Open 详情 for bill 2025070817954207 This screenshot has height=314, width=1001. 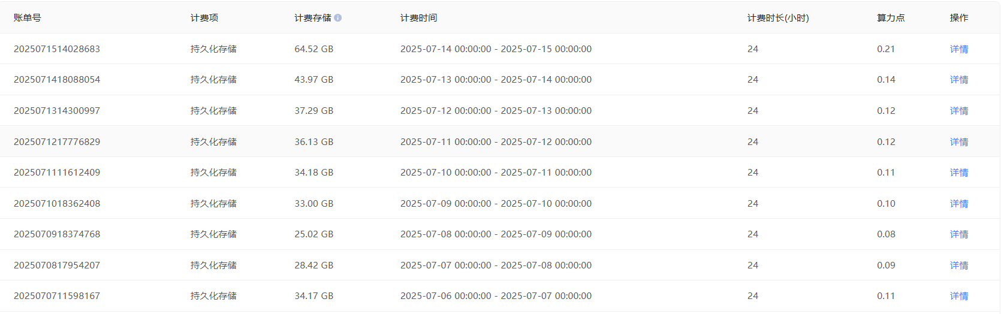pyautogui.click(x=959, y=265)
